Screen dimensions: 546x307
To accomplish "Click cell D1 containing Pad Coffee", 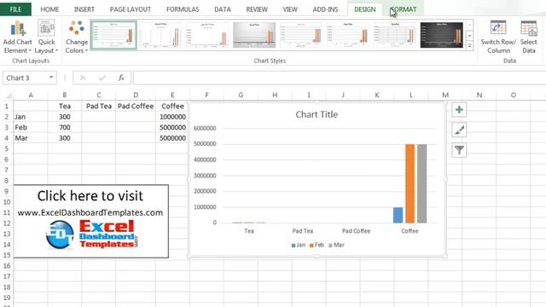I will point(136,106).
